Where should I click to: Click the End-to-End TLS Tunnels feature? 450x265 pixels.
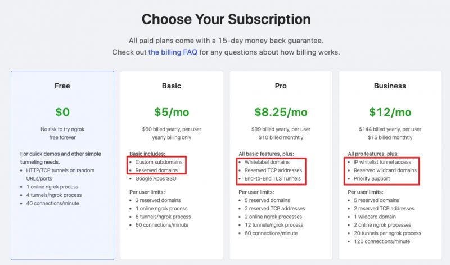pos(273,179)
